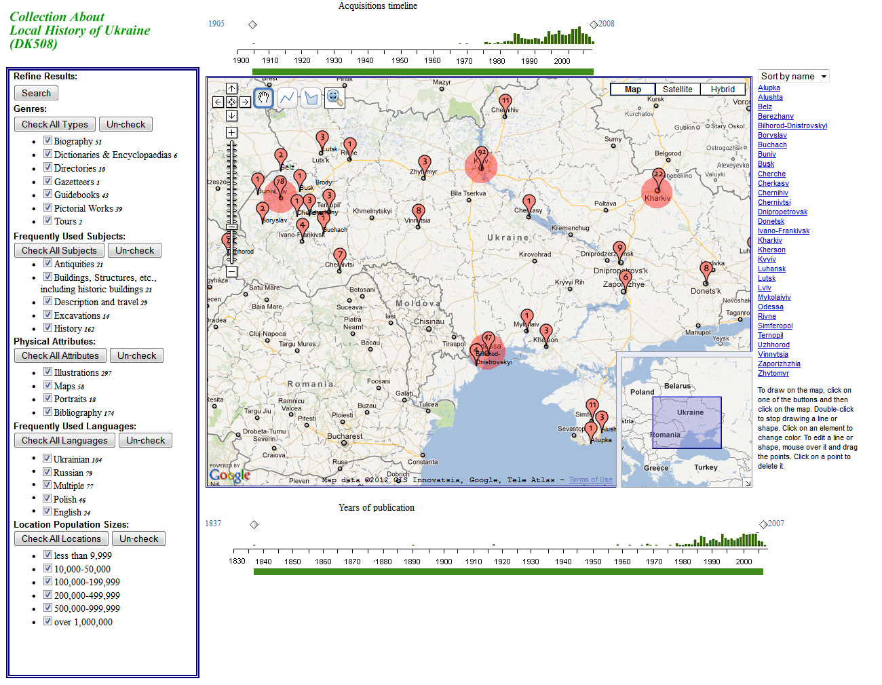Open the Bilhorod-Dnistrovskyi location link
882x685 pixels.
792,126
